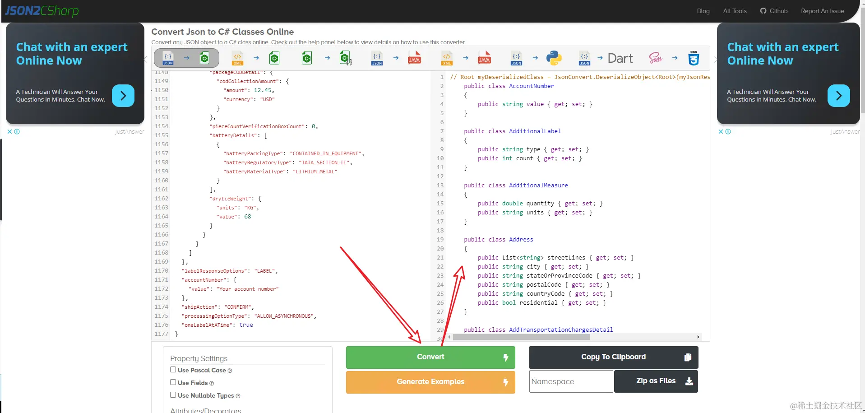Click the Github octocat icon
Image resolution: width=865 pixels, height=413 pixels.
point(763,11)
